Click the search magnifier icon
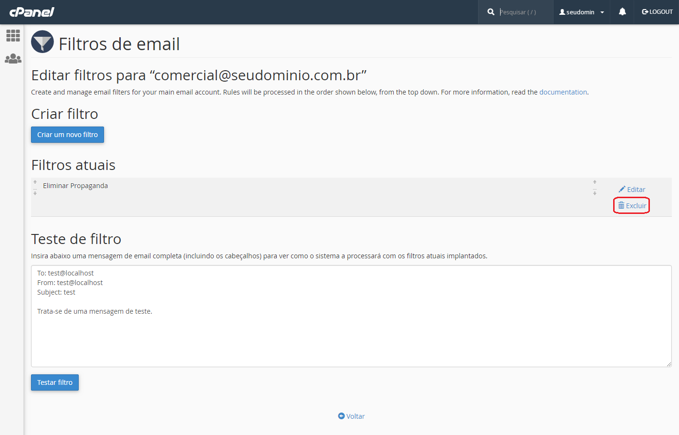 (x=491, y=12)
